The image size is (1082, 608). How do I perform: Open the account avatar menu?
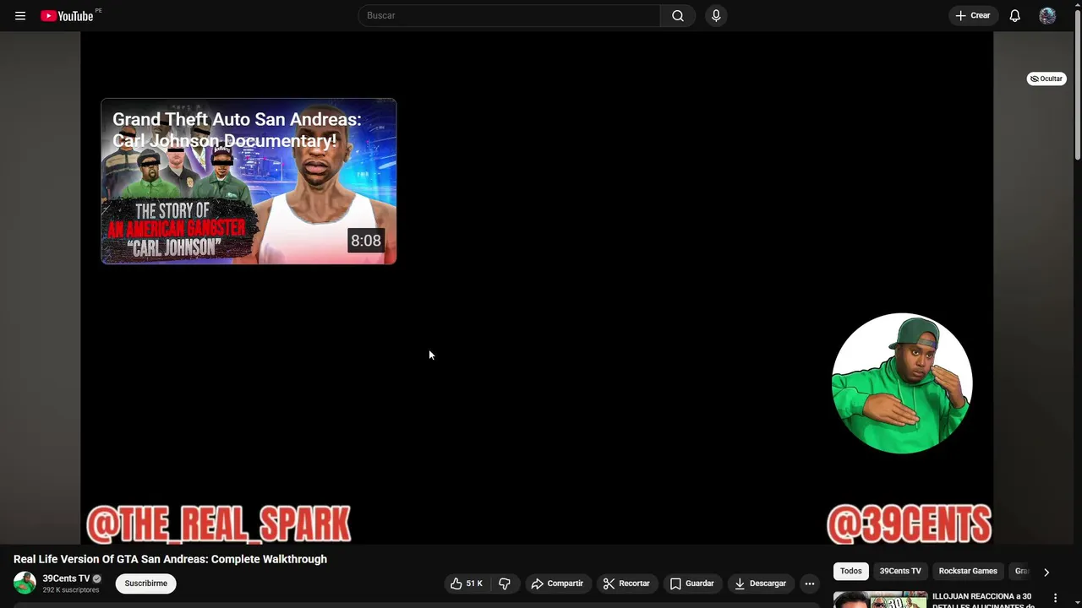[x=1047, y=15]
